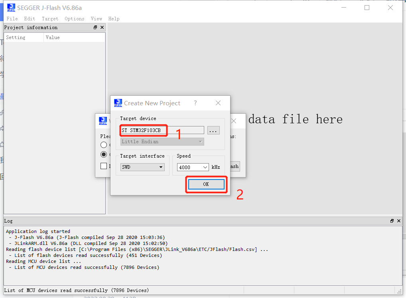Maximize the J-Flash main window

click(x=367, y=8)
